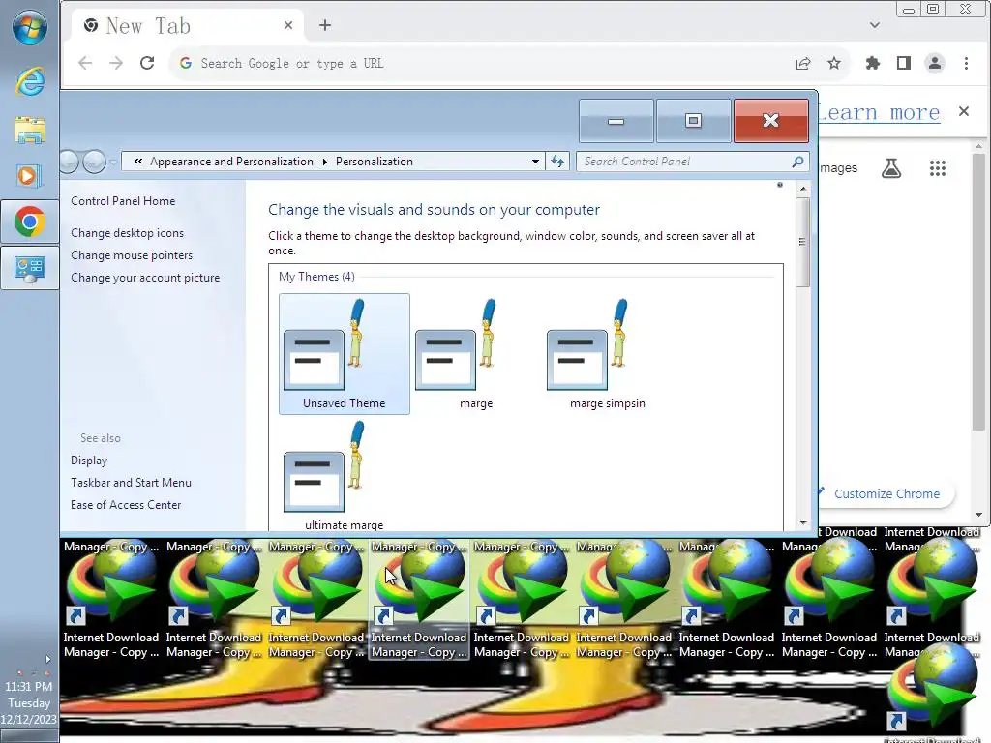
Task: Open the Windows Start orb
Action: (30, 27)
